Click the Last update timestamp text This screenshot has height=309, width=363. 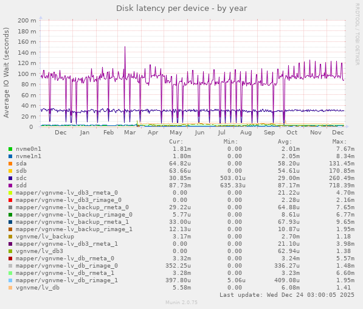287,295
